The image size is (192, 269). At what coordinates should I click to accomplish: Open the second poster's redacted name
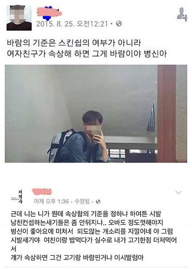tap(42, 192)
